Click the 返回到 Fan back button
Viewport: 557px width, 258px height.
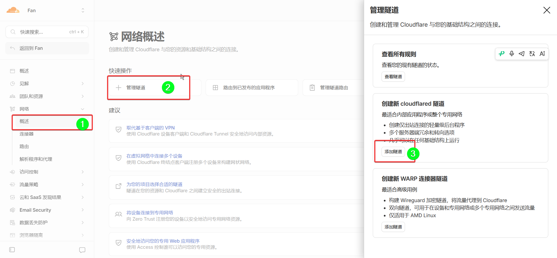pos(47,48)
